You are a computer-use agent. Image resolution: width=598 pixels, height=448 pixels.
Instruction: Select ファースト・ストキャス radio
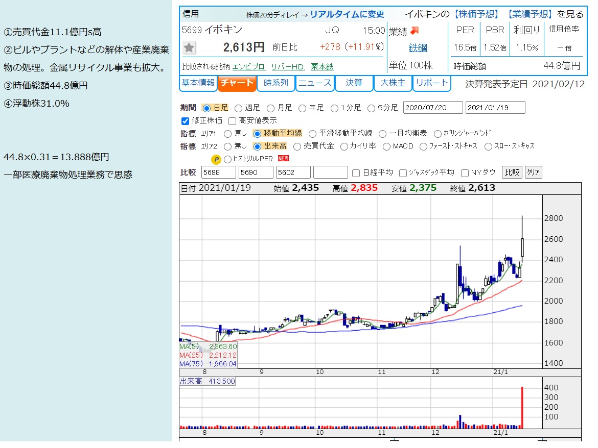(423, 146)
